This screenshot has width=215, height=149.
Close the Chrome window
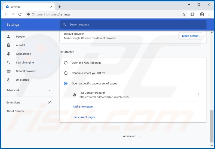point(209,5)
